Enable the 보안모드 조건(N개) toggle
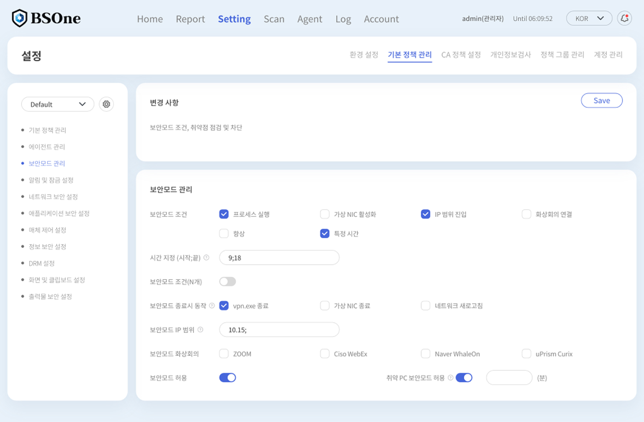Viewport: 644px width, 422px height. click(227, 281)
